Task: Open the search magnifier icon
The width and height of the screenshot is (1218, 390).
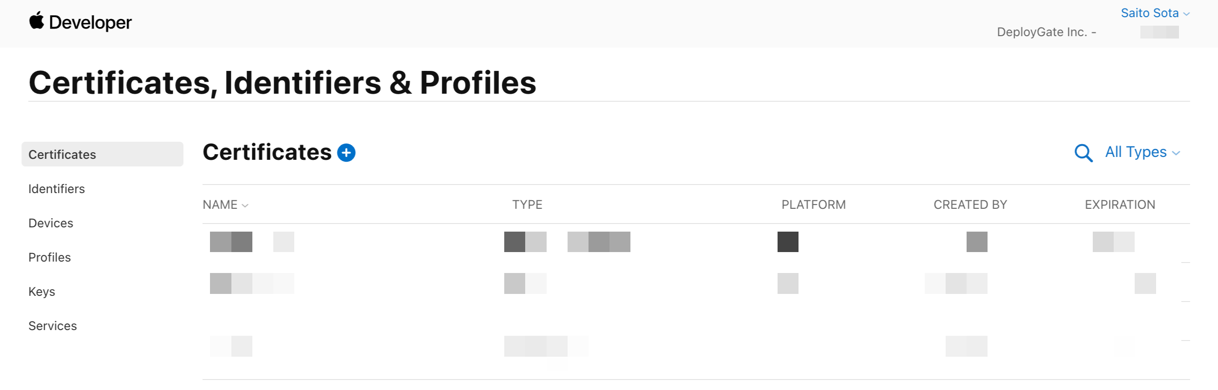Action: tap(1083, 153)
